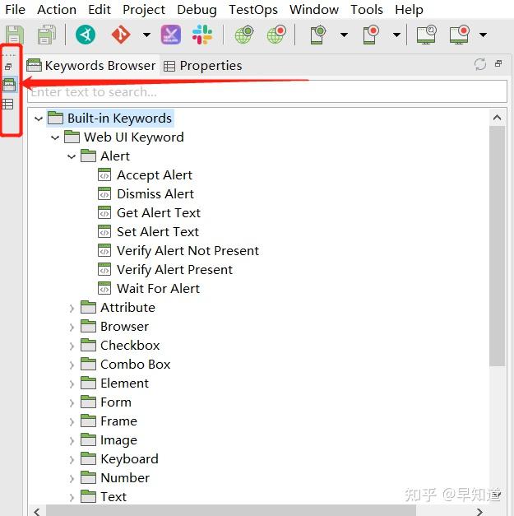Screen dimensions: 514x516
Task: Start Record Web globe icon
Action: tap(276, 35)
